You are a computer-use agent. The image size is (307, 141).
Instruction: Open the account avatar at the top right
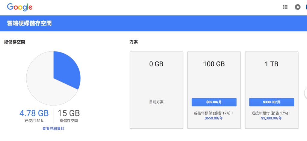pyautogui.click(x=306, y=7)
